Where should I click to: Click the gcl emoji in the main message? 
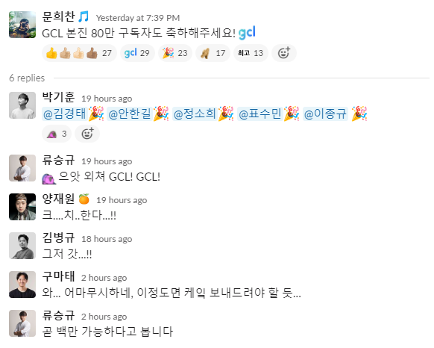tap(247, 33)
